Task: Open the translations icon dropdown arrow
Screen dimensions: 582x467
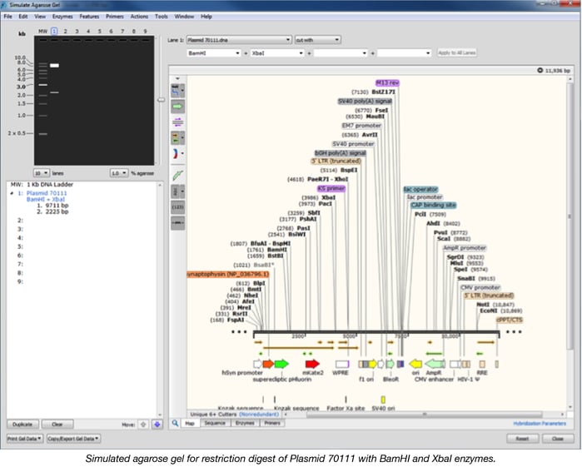Action: pos(182,138)
